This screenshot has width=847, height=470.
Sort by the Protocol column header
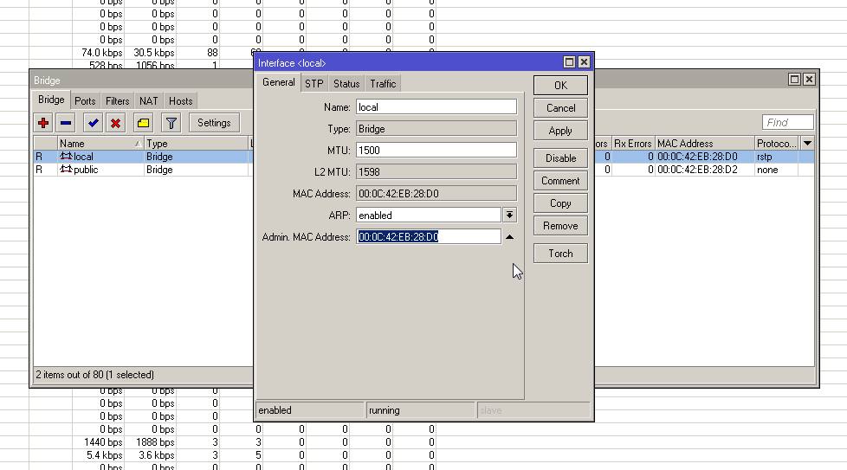(777, 144)
